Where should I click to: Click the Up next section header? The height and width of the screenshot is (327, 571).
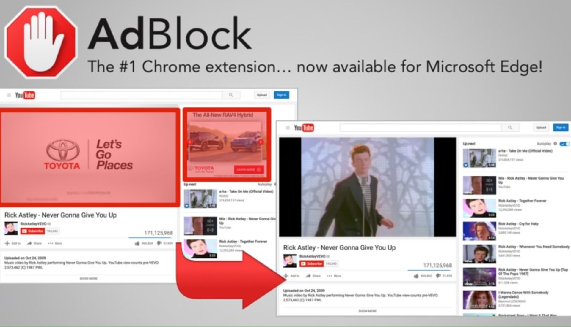tap(469, 143)
